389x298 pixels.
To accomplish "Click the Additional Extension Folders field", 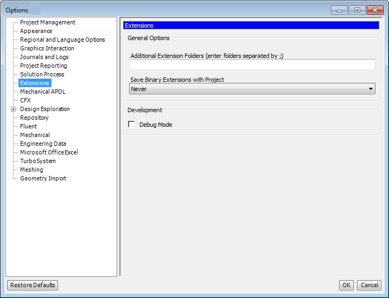I will click(x=252, y=64).
